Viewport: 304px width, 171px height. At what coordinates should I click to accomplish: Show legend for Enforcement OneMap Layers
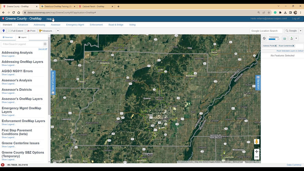coord(8,124)
